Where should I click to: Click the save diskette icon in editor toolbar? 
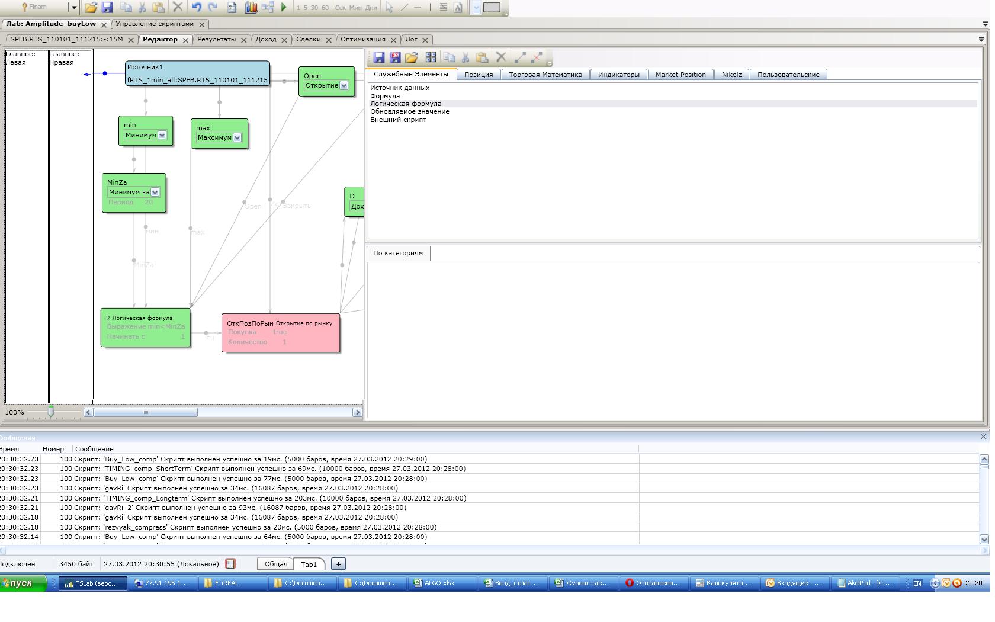click(x=379, y=57)
